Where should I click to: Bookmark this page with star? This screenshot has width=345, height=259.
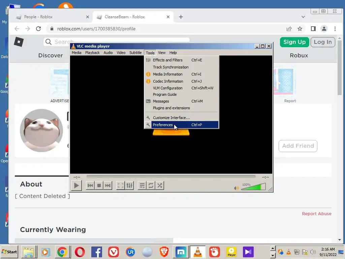pyautogui.click(x=300, y=29)
